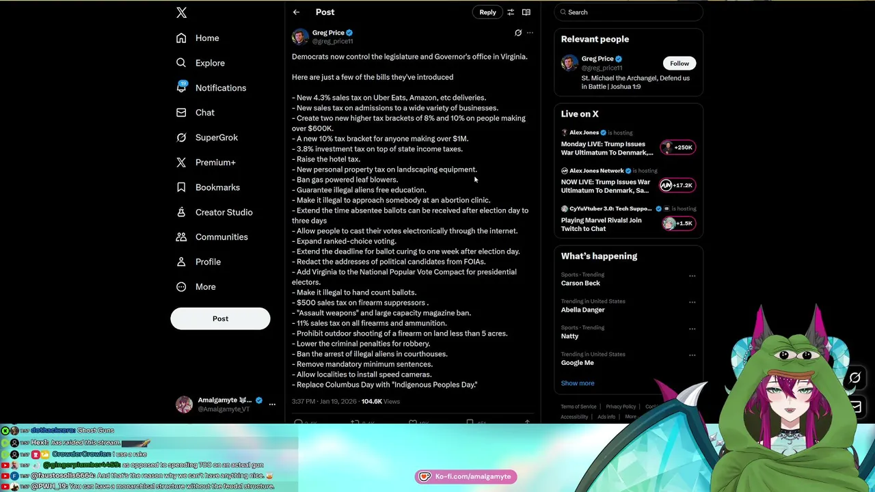The height and width of the screenshot is (492, 875).
Task: Open the Grok icon on Greg Price's post
Action: pyautogui.click(x=518, y=33)
